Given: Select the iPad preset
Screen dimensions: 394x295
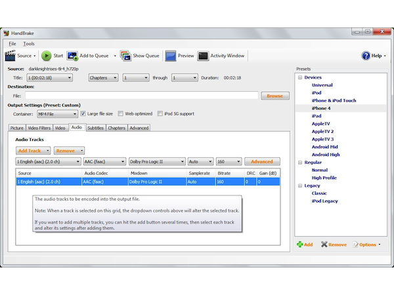Looking at the screenshot, I should coord(317,116).
